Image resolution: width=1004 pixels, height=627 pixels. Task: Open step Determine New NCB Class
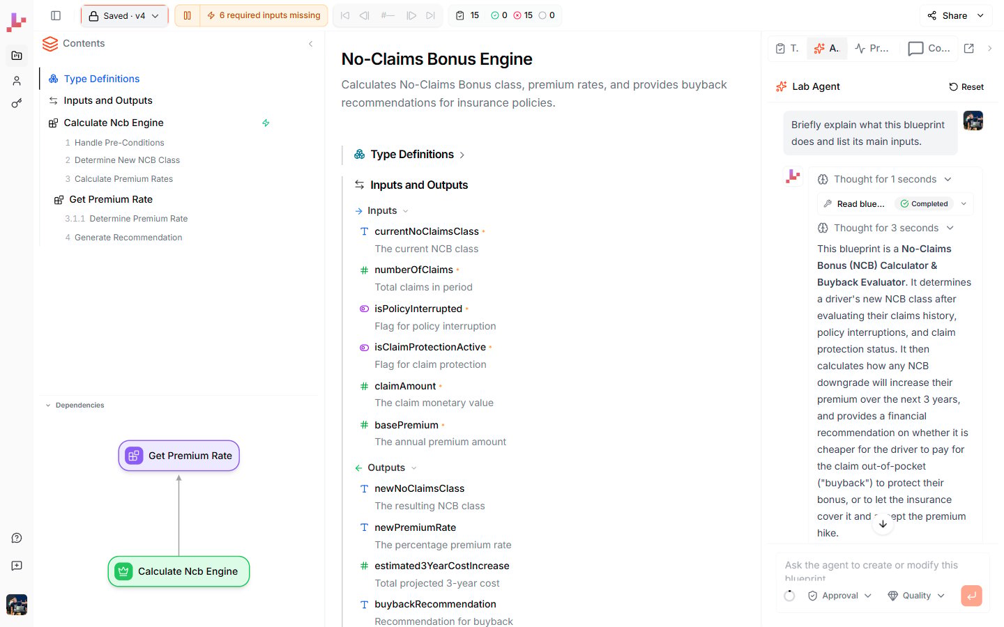[127, 160]
